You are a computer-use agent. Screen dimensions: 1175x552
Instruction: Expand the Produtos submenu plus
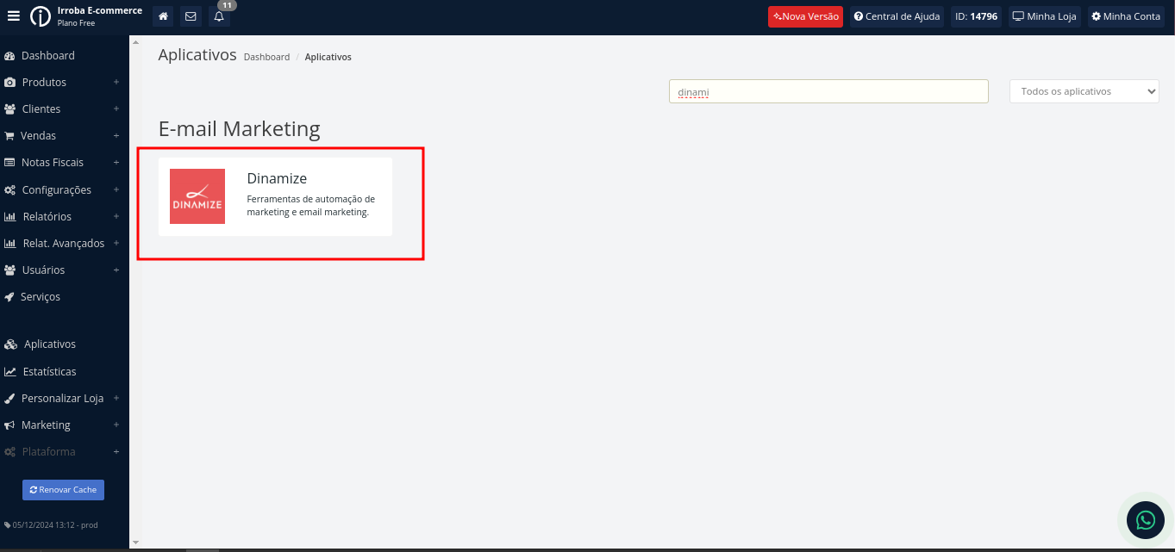coord(116,83)
